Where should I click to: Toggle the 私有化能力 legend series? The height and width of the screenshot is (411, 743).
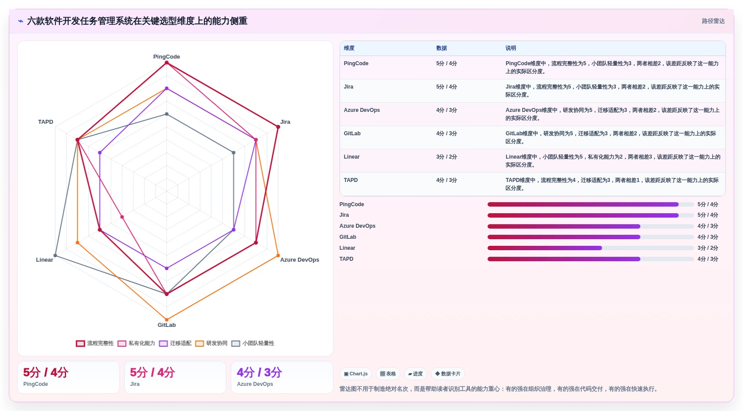coord(136,343)
